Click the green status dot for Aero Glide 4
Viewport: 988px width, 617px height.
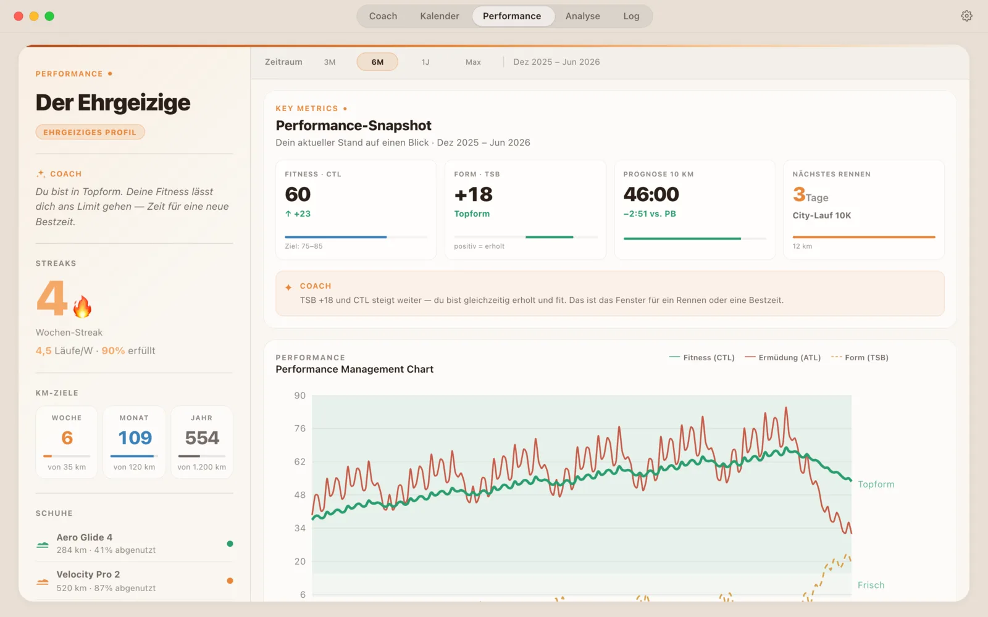pos(230,544)
